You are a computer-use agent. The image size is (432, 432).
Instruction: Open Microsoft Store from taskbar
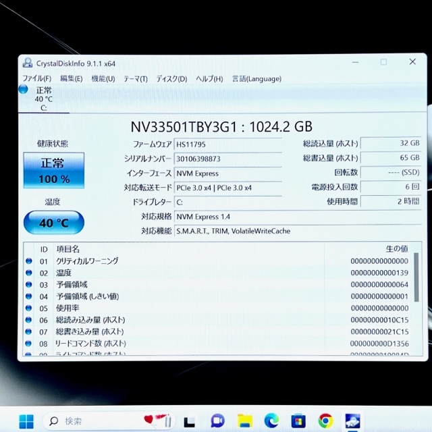298,421
